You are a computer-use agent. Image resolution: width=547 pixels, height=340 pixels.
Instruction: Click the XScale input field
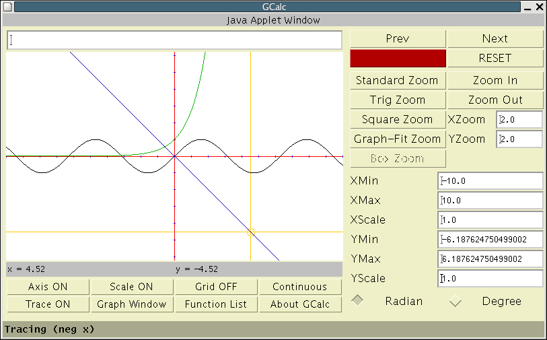[x=490, y=220]
